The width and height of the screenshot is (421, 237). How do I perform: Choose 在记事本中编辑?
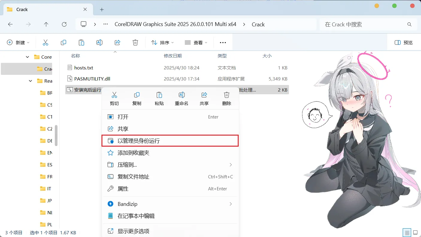170,216
